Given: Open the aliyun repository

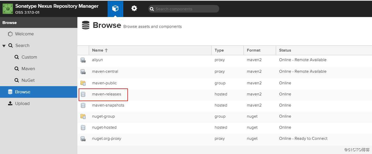Looking at the screenshot, I should (97, 60).
